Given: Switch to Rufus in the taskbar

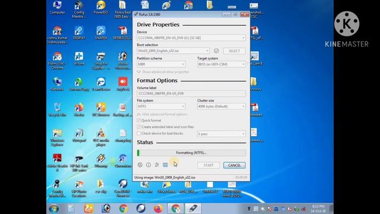Looking at the screenshot, I should 193,209.
